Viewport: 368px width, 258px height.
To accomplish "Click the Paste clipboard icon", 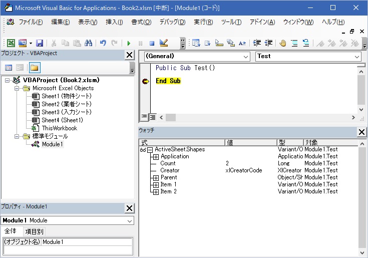I will pyautogui.click(x=77, y=43).
